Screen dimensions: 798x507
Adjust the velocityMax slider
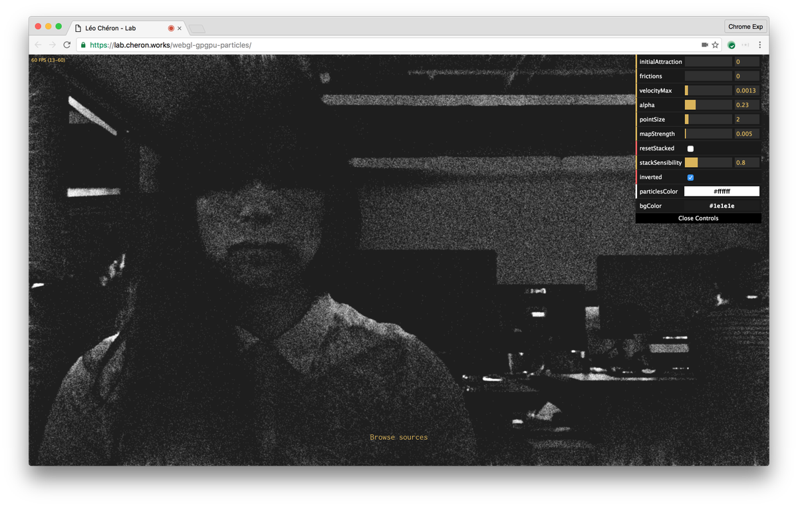coord(708,90)
